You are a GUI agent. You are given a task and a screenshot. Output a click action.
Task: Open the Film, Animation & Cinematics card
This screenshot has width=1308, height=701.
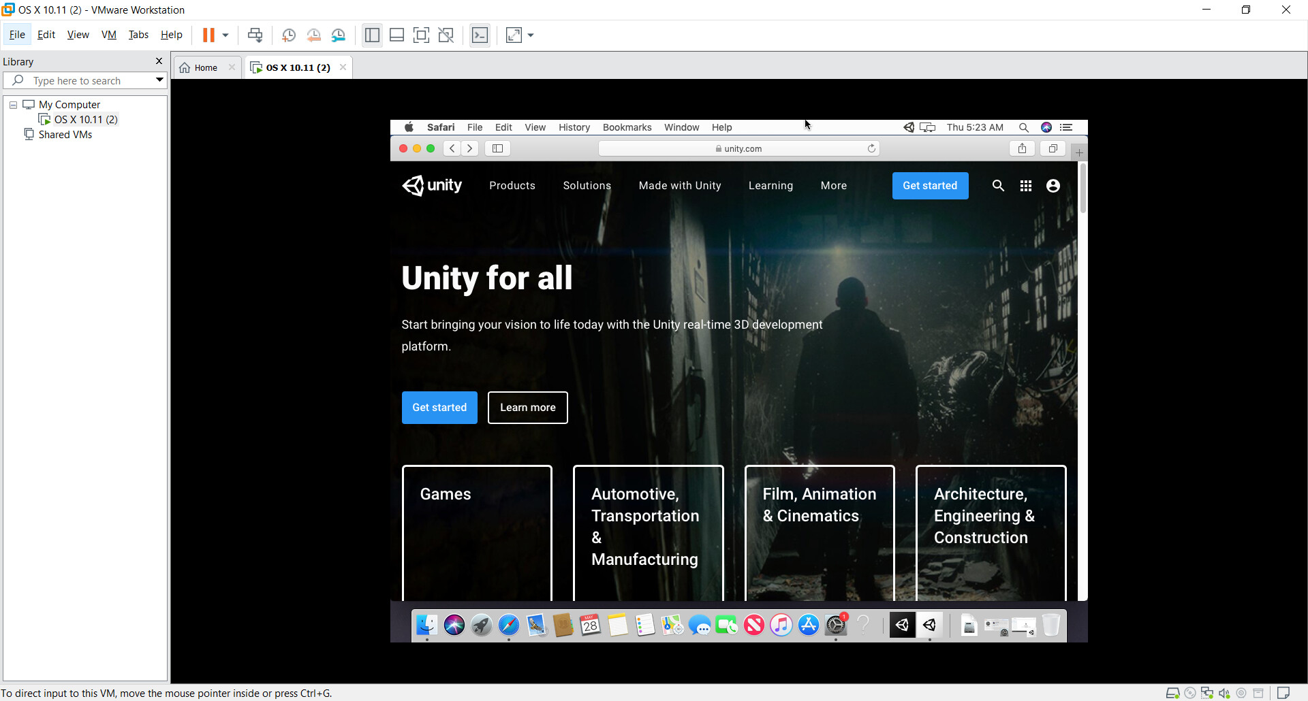click(820, 533)
